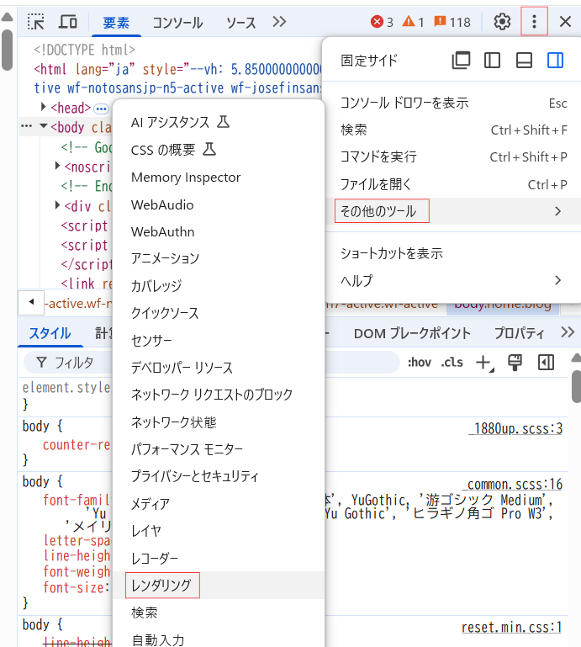Open デベロッパー リソース tool
Image resolution: width=581 pixels, height=647 pixels.
pyautogui.click(x=219, y=367)
